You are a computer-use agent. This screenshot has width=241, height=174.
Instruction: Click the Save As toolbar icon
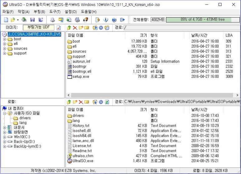[41, 20]
